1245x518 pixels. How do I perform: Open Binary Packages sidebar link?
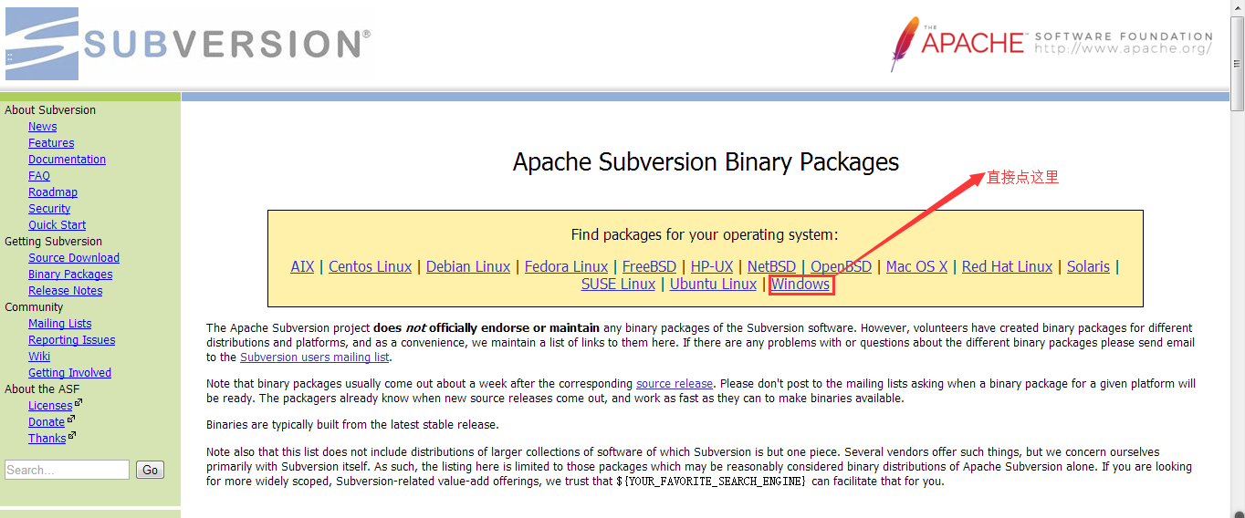(70, 275)
